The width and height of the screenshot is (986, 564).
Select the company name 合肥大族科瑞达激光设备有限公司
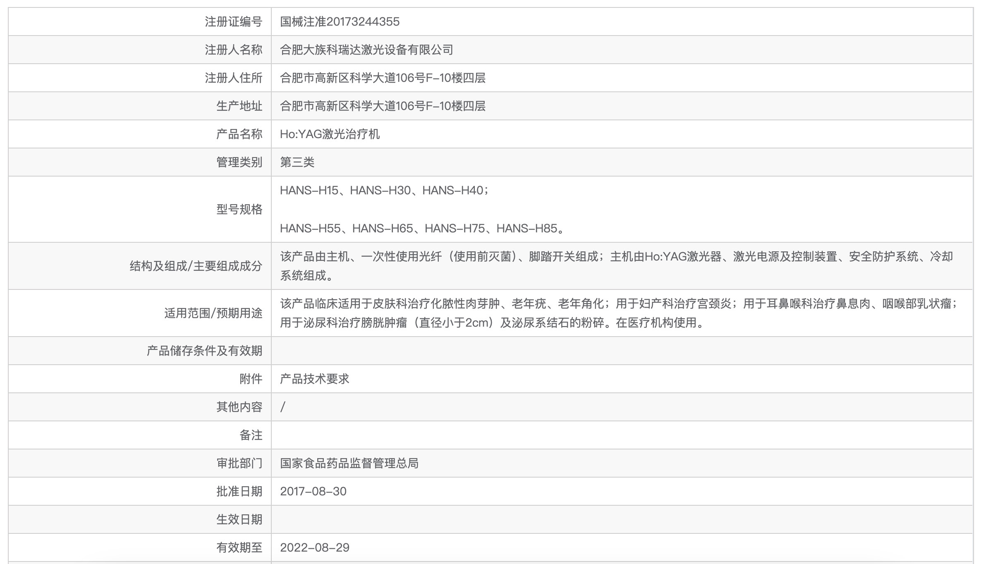coord(364,49)
